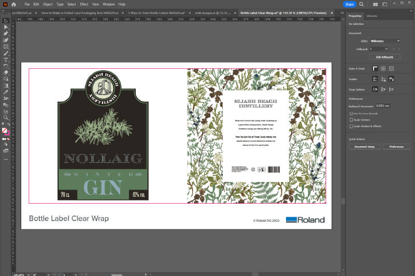The height and width of the screenshot is (276, 415).
Task: Check the Scale Corners option
Action: click(x=352, y=119)
